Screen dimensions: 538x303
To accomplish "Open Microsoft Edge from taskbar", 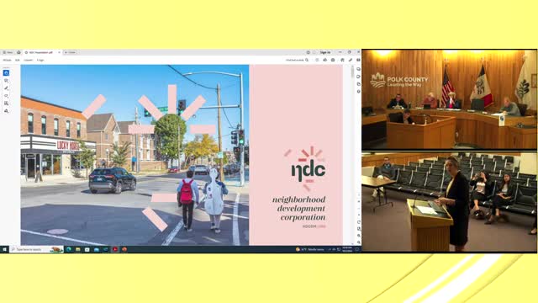I will pyautogui.click(x=69, y=249).
